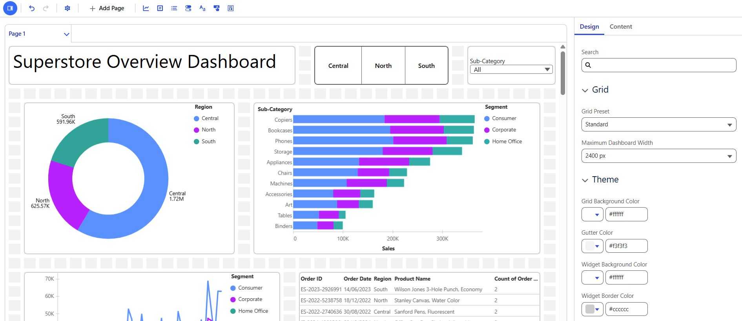Add a number KPI widget
The height and width of the screenshot is (321, 742).
click(160, 8)
